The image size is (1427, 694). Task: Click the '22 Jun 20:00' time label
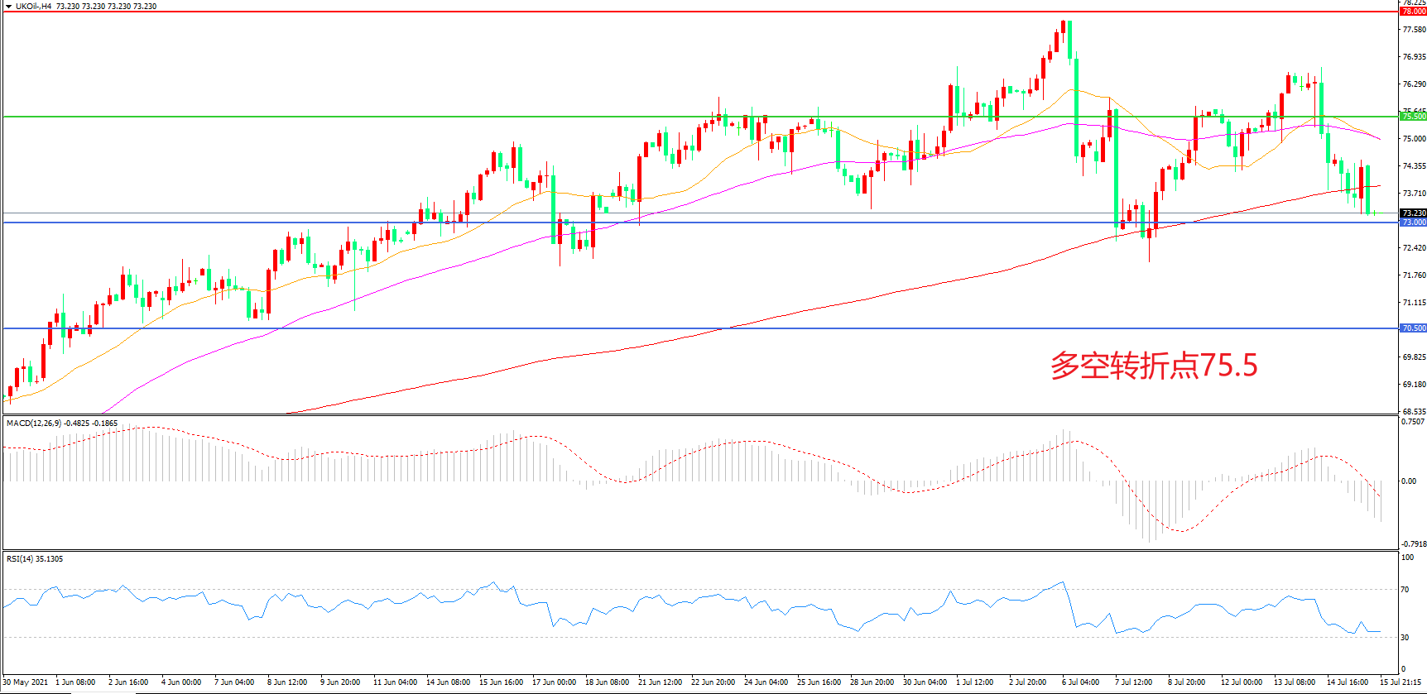[713, 682]
